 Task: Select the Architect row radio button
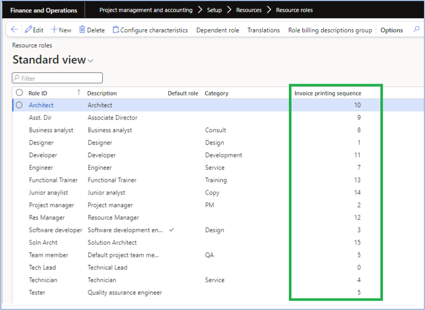(20, 105)
